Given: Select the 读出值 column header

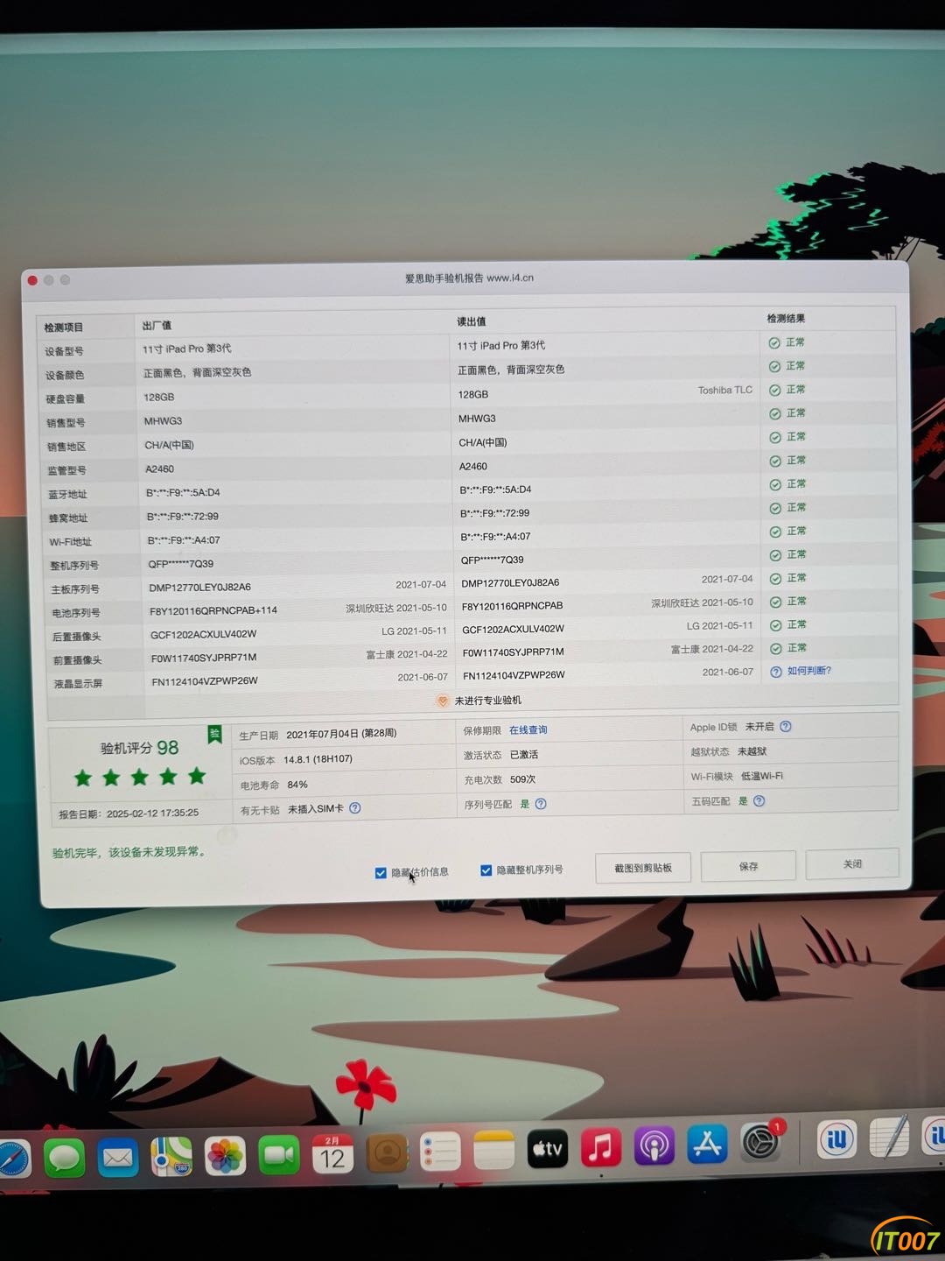Looking at the screenshot, I should [472, 321].
